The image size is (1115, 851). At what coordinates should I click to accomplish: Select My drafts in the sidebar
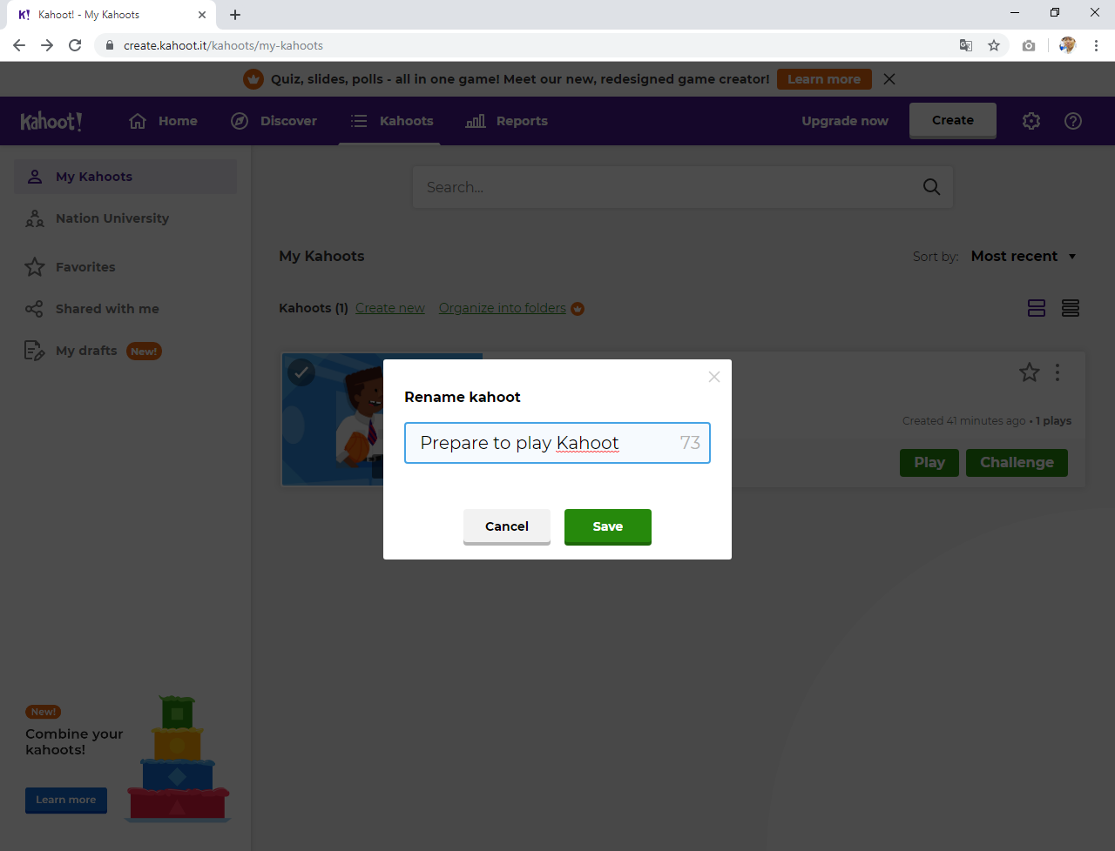(86, 351)
